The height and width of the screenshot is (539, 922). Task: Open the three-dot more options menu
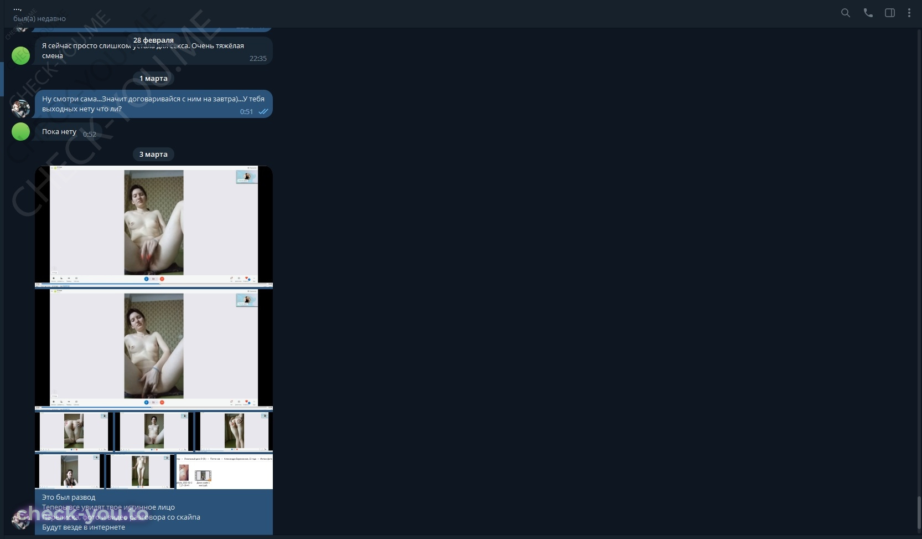(x=909, y=13)
